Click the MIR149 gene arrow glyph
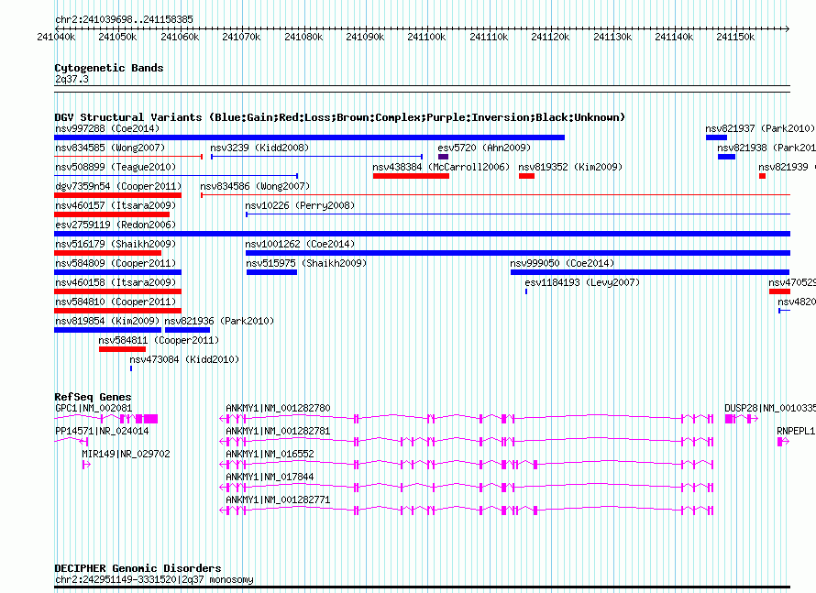Image resolution: width=816 pixels, height=593 pixels. 86,465
